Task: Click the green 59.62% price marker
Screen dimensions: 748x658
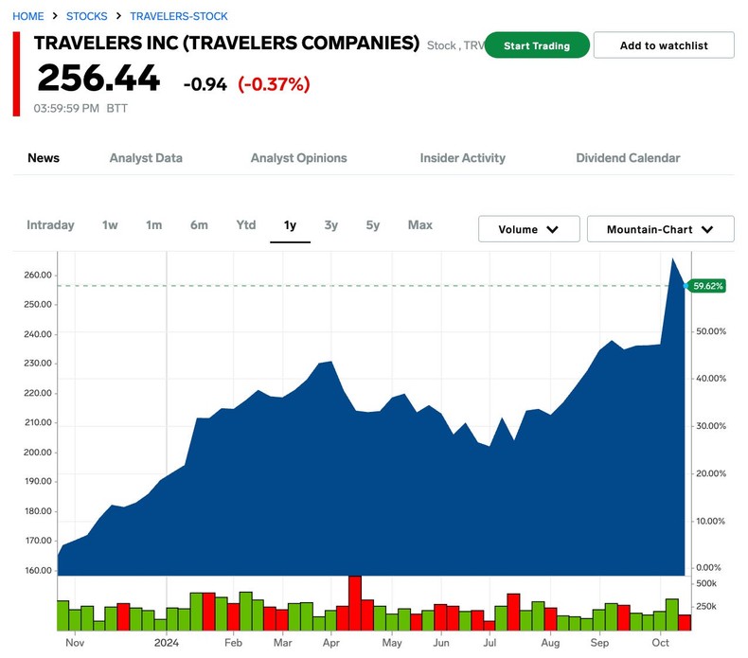Action: pyautogui.click(x=708, y=285)
